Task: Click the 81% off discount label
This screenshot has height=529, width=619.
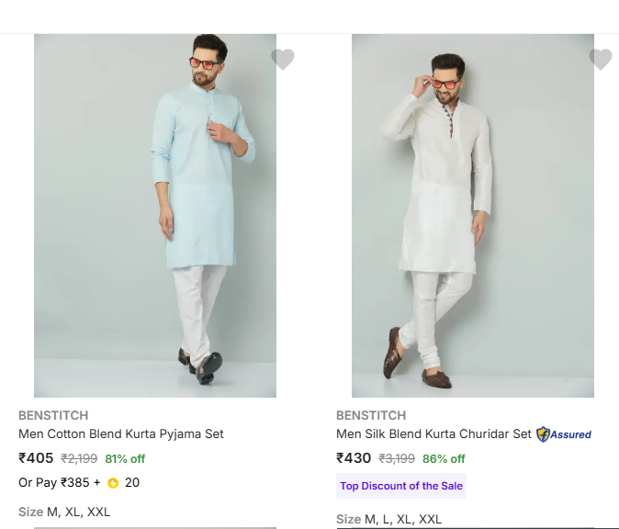Action: point(125,459)
